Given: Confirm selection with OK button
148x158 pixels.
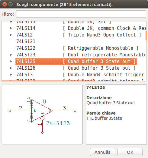Looking at the screenshot, I should pyautogui.click(x=130, y=152).
